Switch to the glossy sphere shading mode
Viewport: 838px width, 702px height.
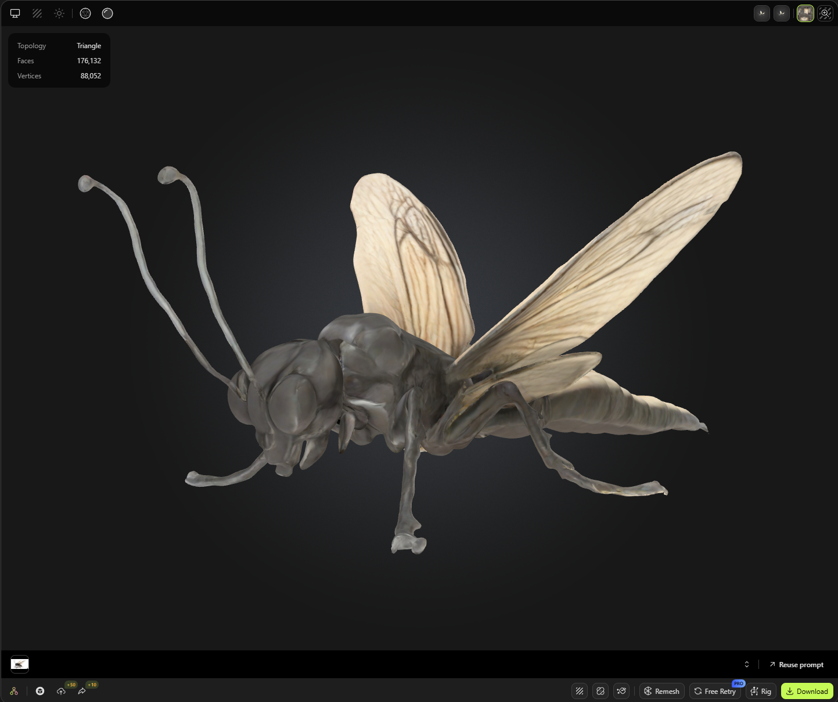tap(107, 13)
